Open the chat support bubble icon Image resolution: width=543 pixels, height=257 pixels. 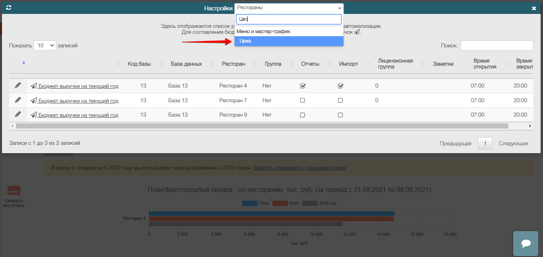[525, 243]
